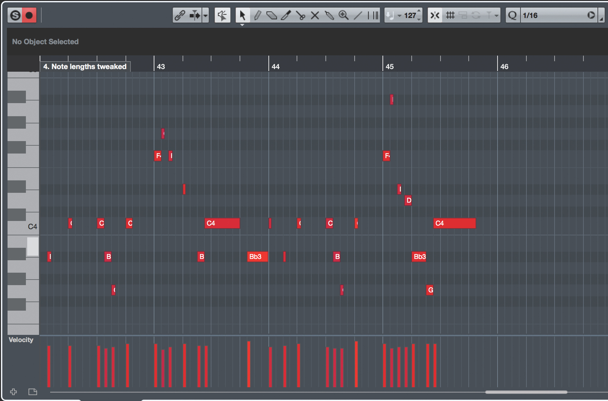
Task: Select the Line tool
Action: tap(358, 15)
